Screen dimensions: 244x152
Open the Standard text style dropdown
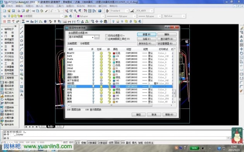[127, 11]
